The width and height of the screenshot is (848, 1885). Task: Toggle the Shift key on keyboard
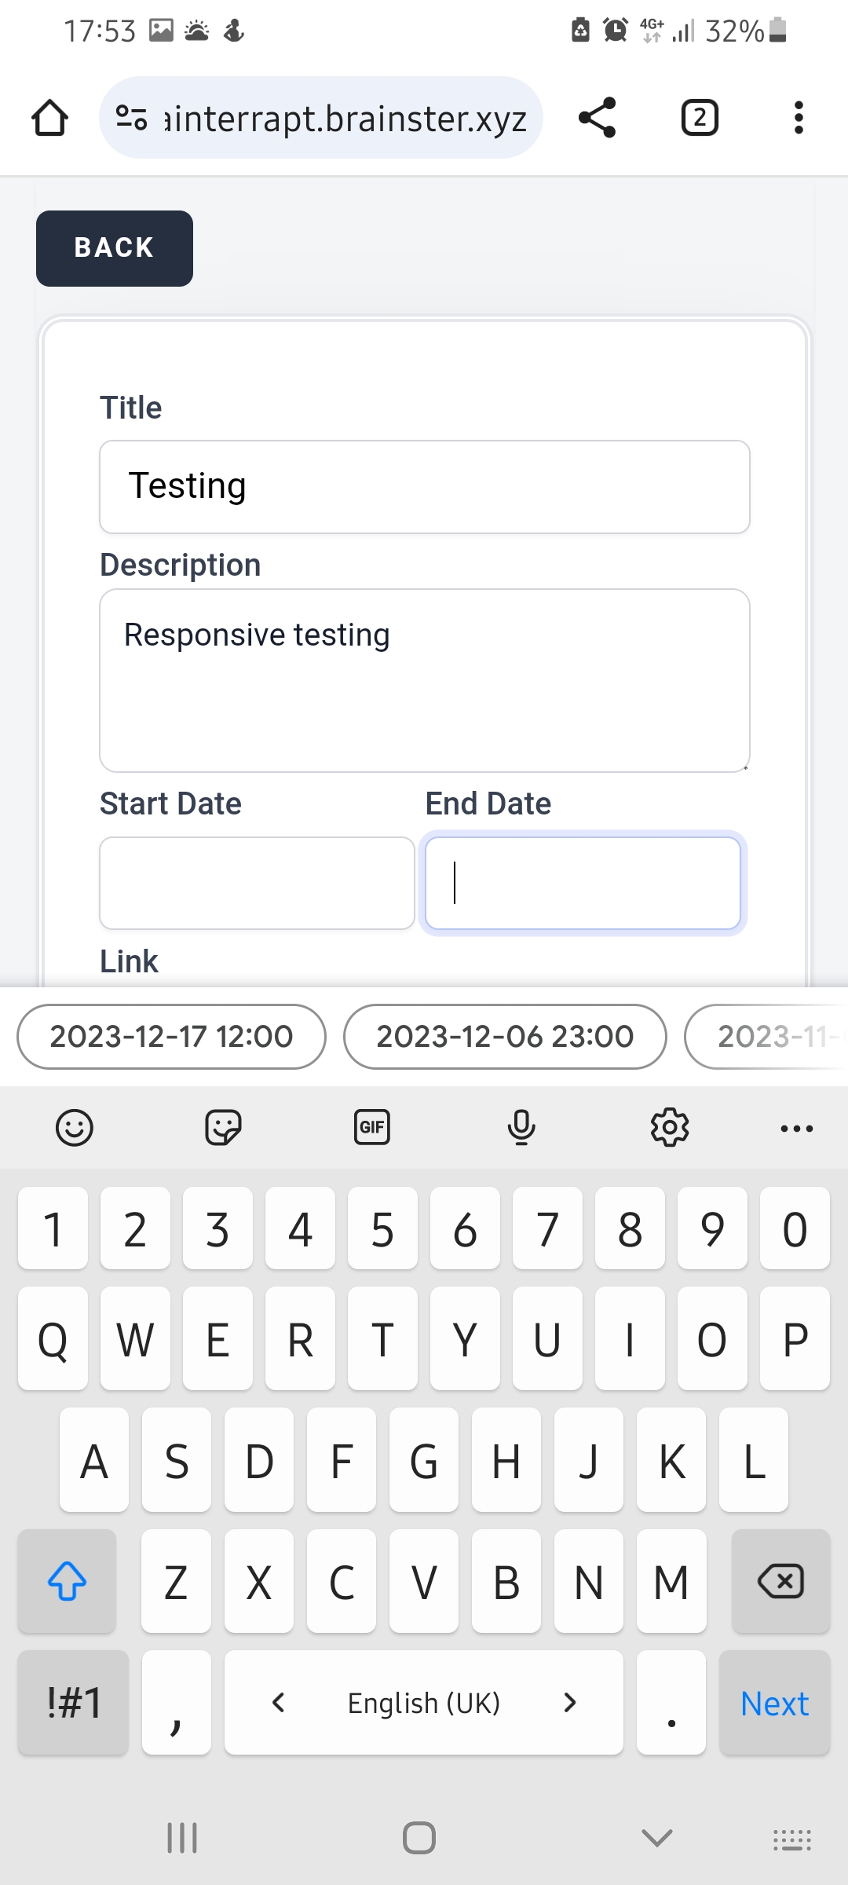click(68, 1581)
